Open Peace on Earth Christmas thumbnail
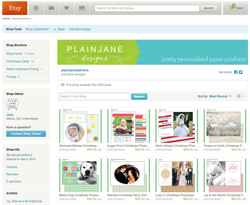Screen dimensions: 250x205 click(225, 126)
